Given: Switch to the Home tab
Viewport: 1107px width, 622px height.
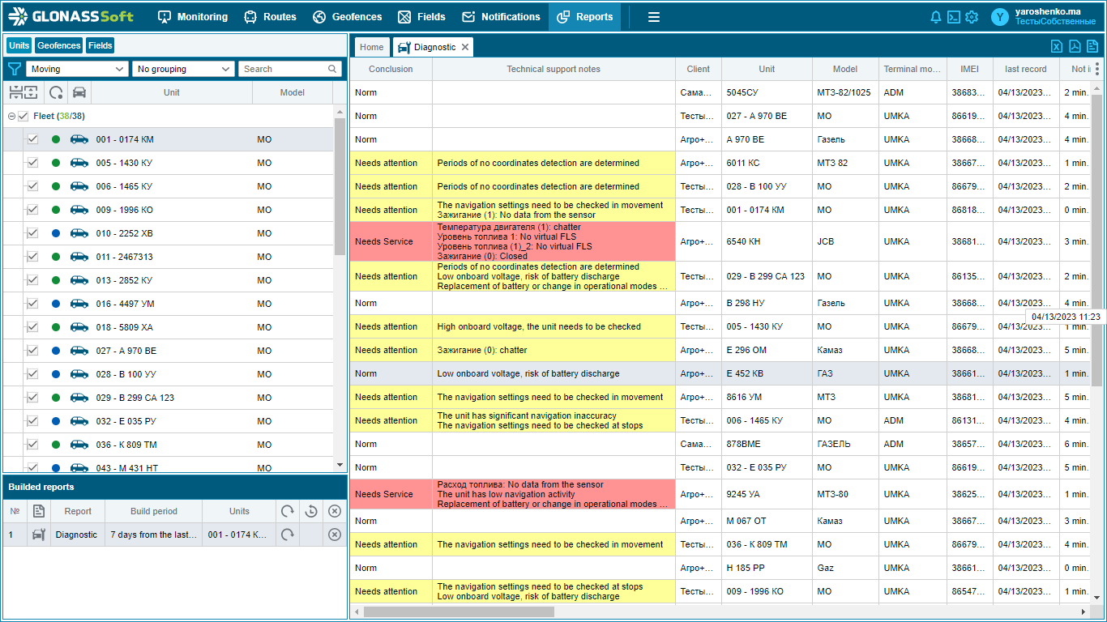Looking at the screenshot, I should pyautogui.click(x=372, y=47).
